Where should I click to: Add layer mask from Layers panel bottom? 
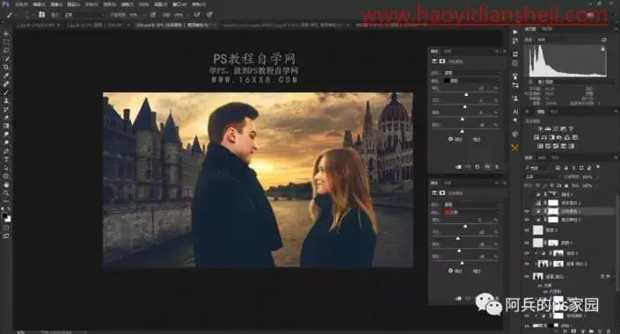tap(573, 330)
